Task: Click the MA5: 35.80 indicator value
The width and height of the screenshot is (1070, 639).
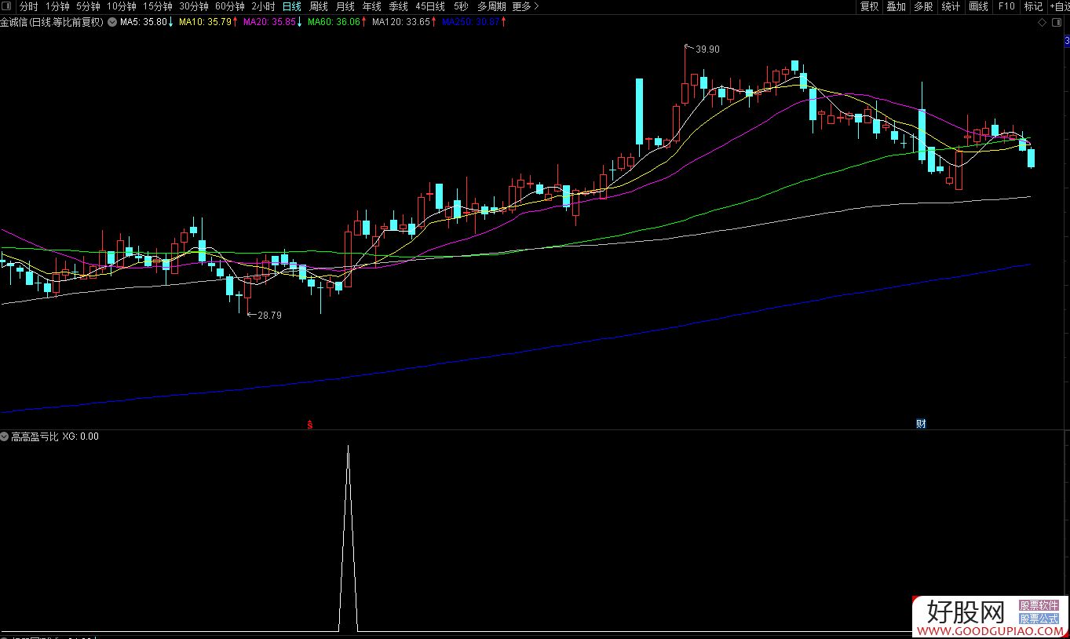Action: click(x=147, y=22)
